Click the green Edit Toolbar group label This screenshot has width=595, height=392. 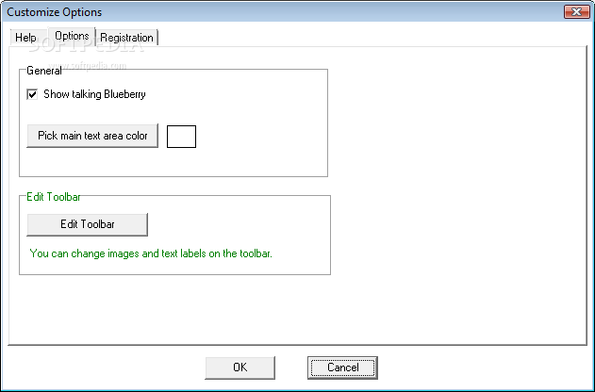(54, 197)
